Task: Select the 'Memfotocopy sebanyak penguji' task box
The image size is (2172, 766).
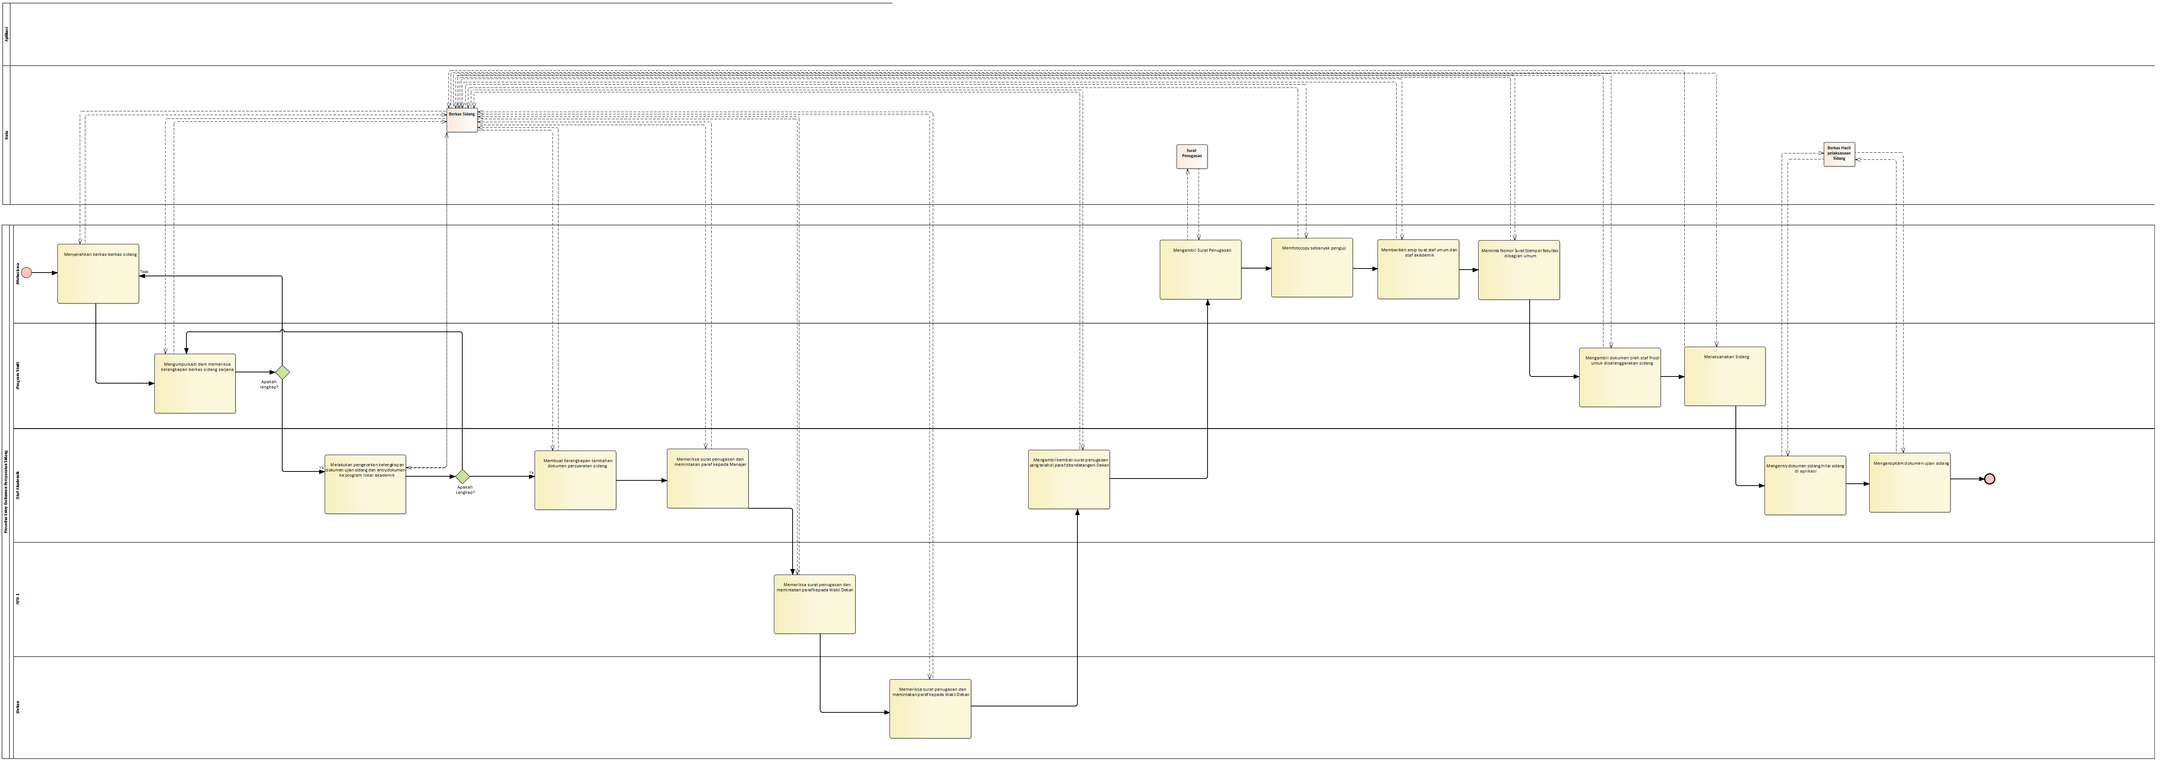Action: tap(1312, 268)
